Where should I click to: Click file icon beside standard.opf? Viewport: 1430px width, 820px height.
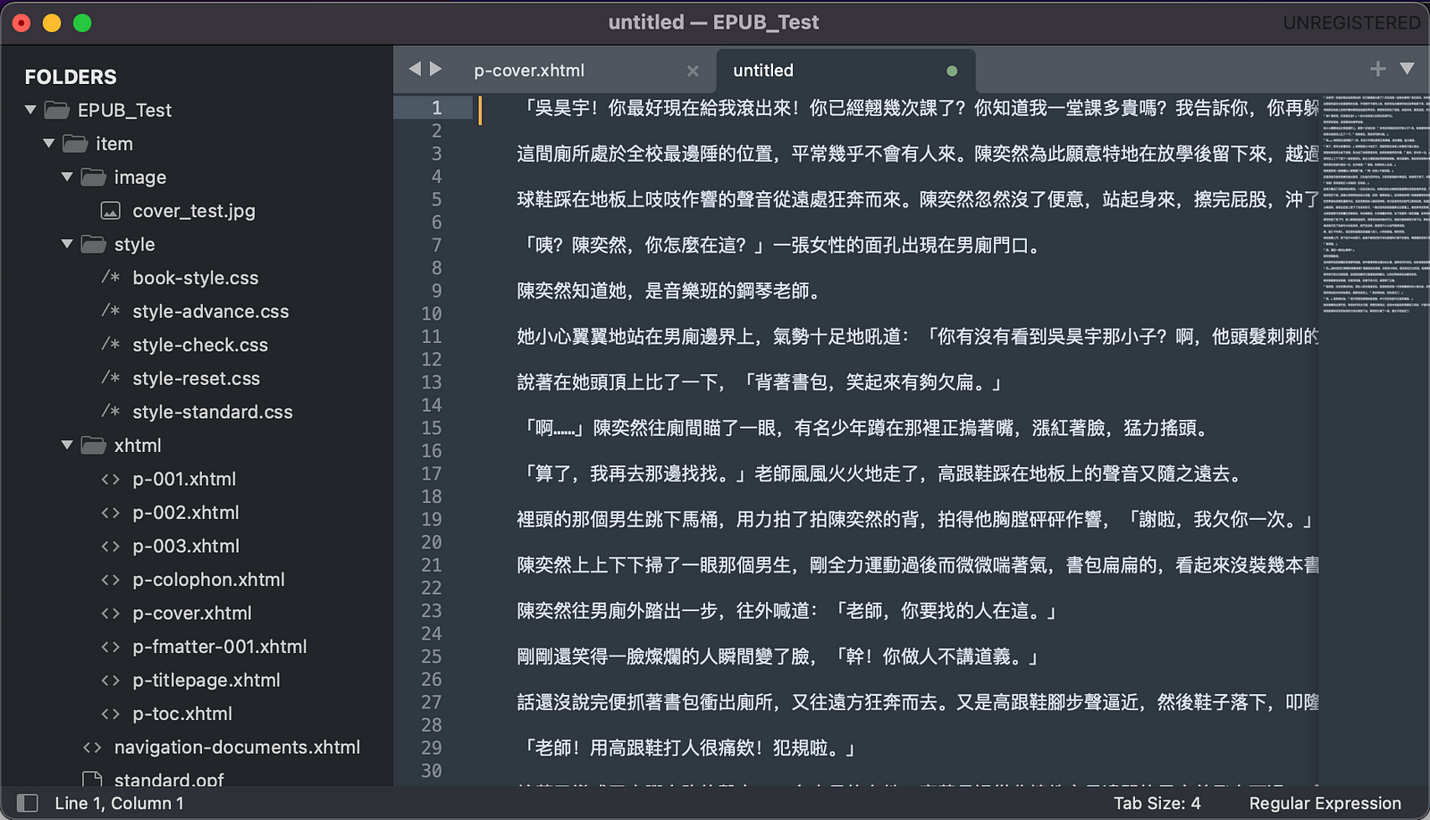(x=92, y=779)
